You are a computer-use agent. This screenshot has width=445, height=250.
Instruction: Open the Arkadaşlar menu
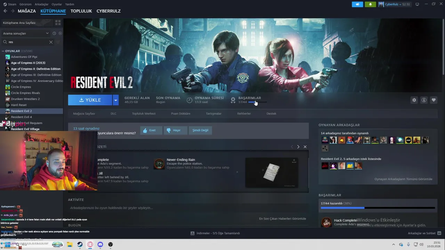[x=42, y=4]
